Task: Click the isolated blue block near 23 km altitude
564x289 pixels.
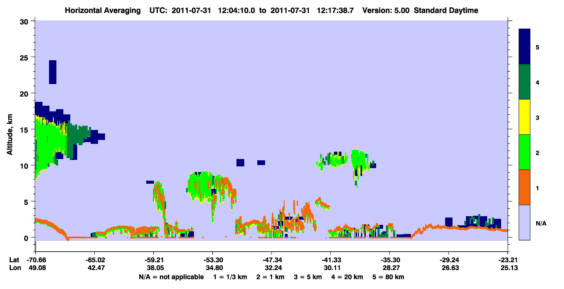Action: pos(52,72)
